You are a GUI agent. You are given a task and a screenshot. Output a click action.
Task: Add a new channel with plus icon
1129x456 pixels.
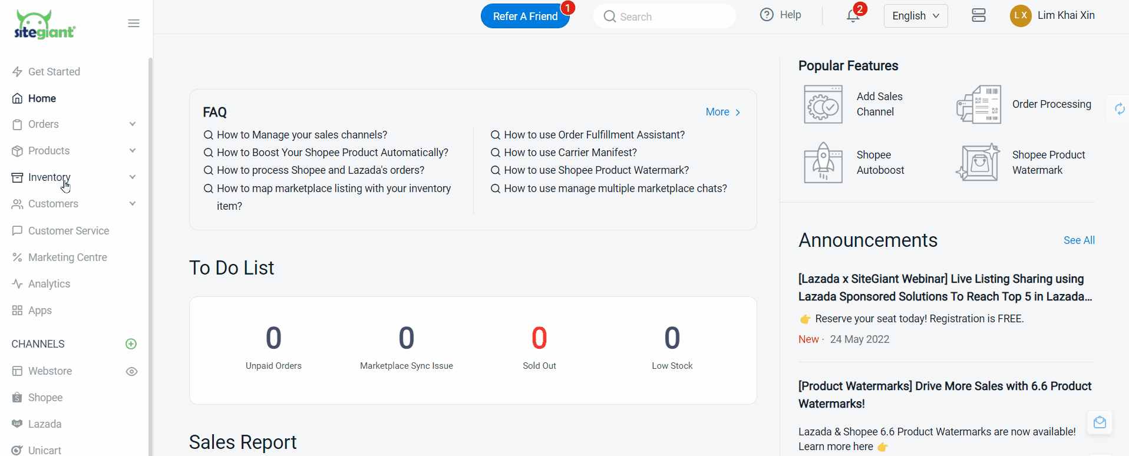click(131, 344)
